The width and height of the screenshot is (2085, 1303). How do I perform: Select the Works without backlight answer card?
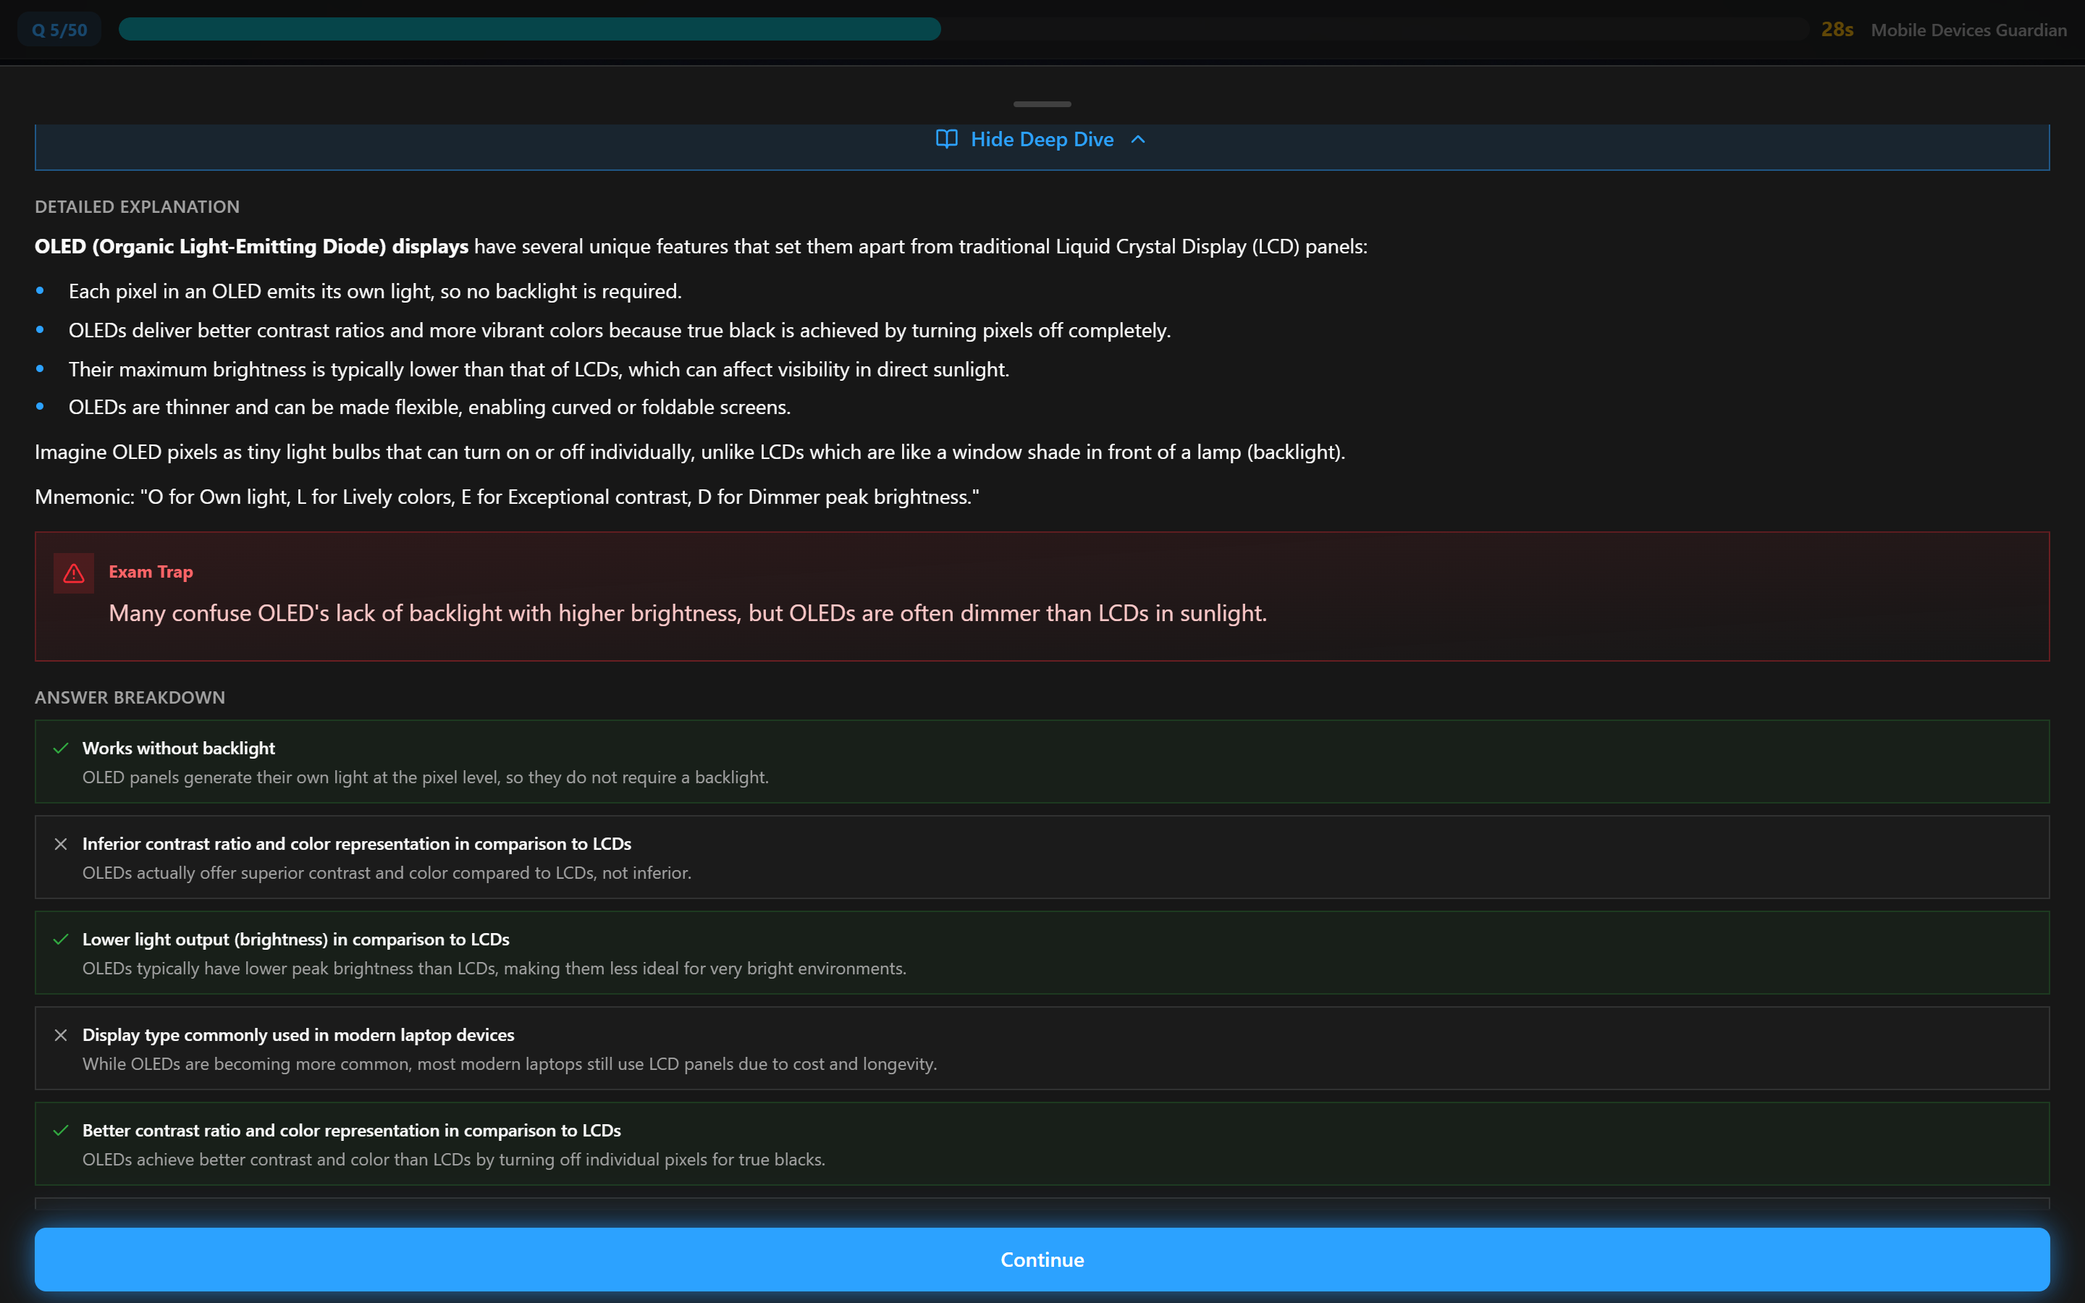tap(1042, 762)
